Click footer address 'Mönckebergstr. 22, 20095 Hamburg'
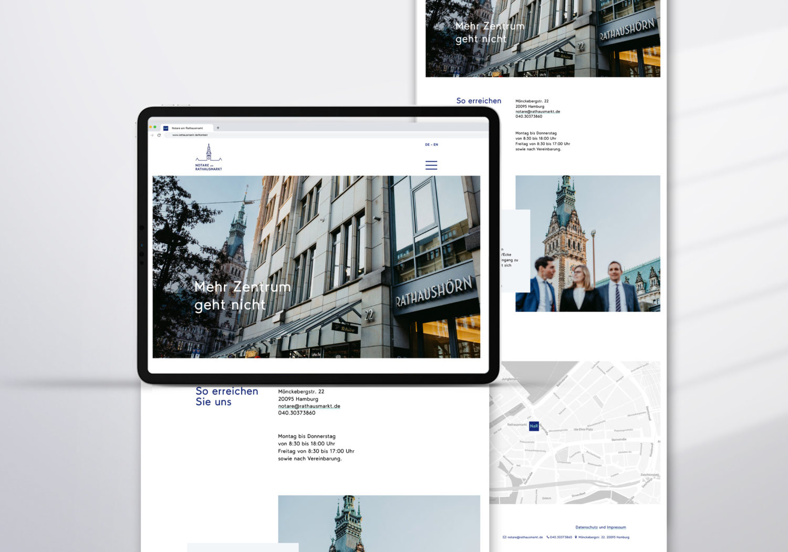This screenshot has height=552, width=788. pos(604,537)
